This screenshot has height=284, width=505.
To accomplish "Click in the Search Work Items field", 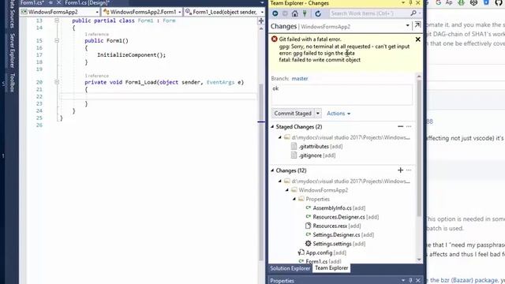I will coord(369,13).
